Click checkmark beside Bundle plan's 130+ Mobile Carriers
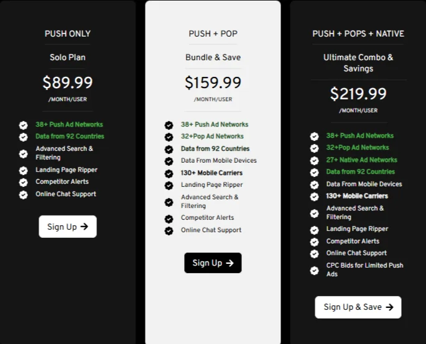426x344 pixels. [169, 173]
